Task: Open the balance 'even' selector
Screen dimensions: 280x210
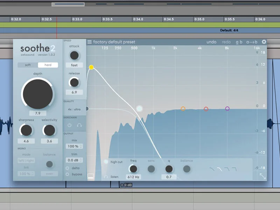Action: click(49, 174)
